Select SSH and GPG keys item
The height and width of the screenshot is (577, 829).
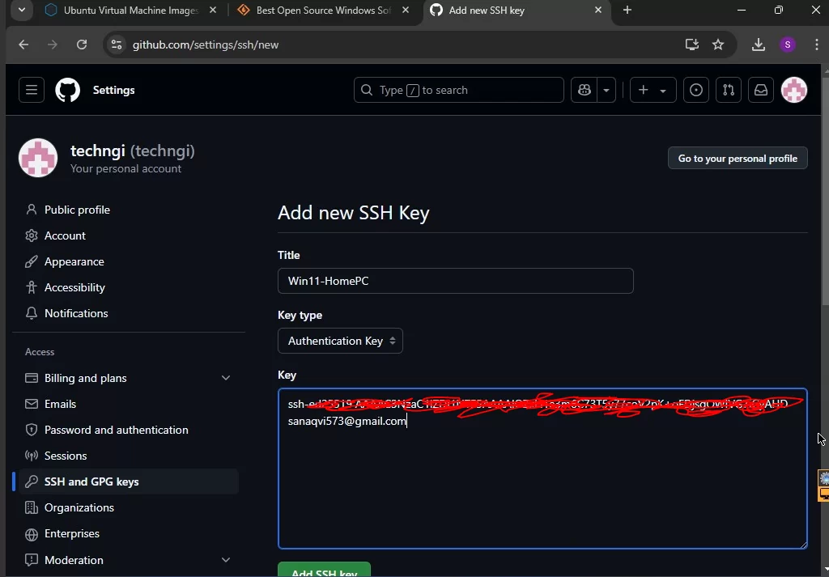pyautogui.click(x=129, y=482)
